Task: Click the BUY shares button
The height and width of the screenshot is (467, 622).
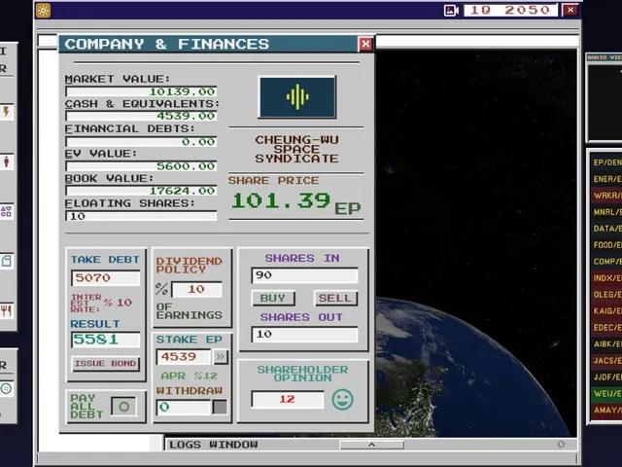Action: pyautogui.click(x=273, y=299)
